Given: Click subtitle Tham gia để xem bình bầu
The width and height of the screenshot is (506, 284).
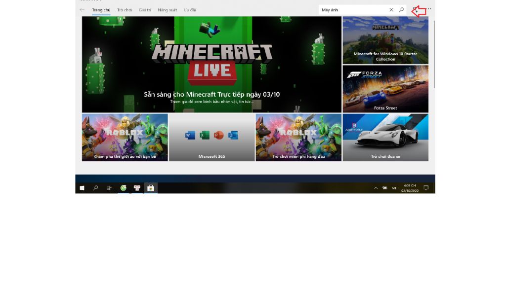Looking at the screenshot, I should 211,102.
